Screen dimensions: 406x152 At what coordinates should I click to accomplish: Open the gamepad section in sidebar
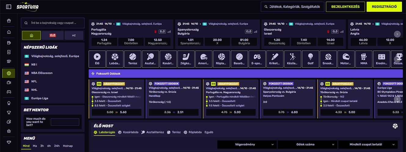tap(9, 92)
